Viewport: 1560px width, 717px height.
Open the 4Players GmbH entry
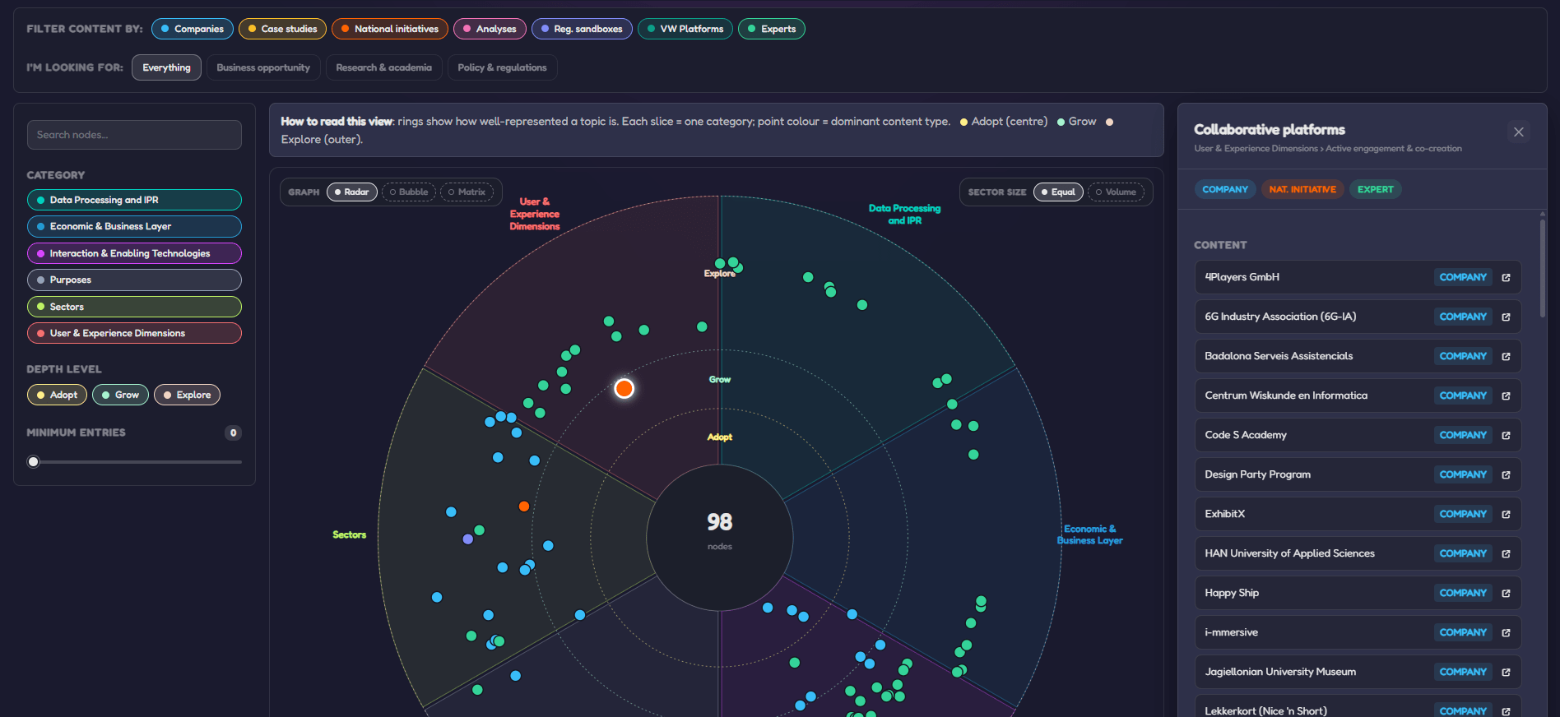click(x=1358, y=277)
